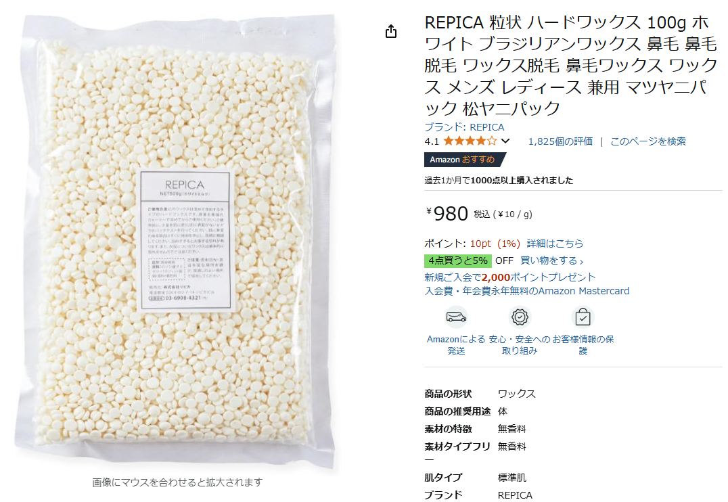The width and height of the screenshot is (728, 502).
Task: Click the share icon beside the product image
Action: click(x=391, y=31)
